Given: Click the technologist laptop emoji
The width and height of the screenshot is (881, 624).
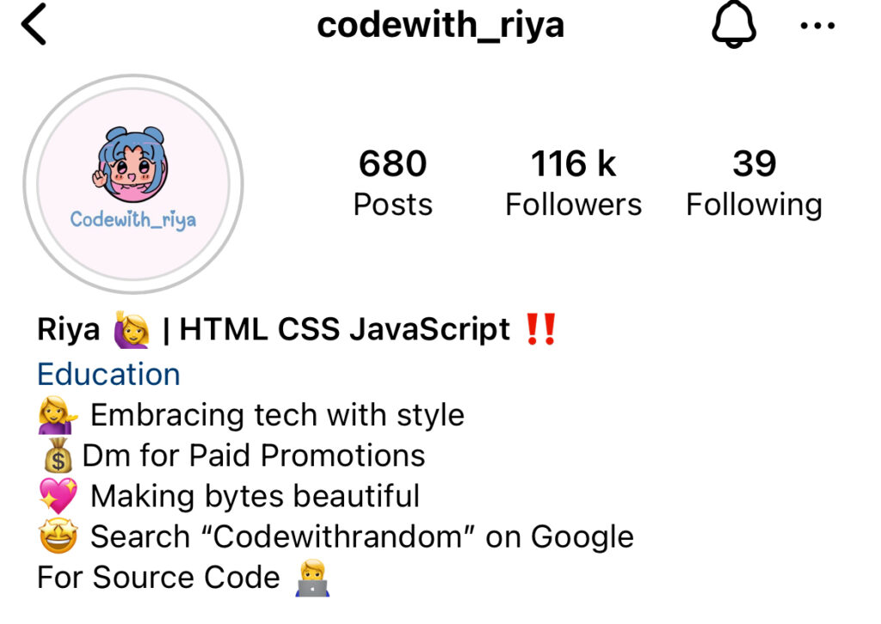Looking at the screenshot, I should 312,578.
